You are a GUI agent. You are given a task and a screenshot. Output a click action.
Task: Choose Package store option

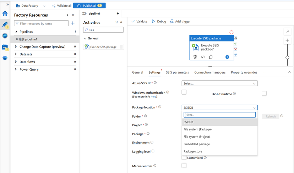click(219, 151)
